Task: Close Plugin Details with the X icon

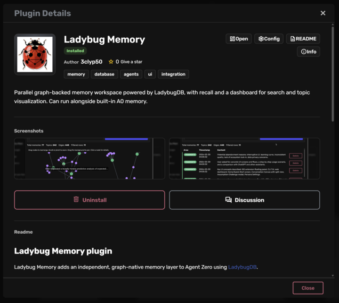Action: click(323, 13)
